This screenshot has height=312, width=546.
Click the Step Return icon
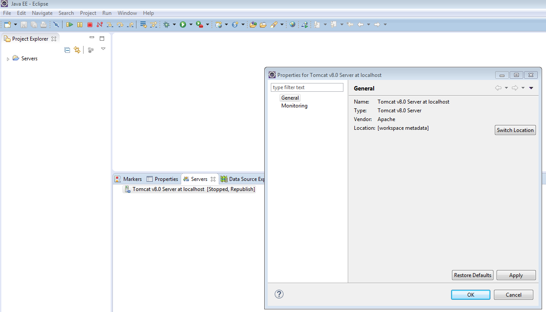[130, 24]
